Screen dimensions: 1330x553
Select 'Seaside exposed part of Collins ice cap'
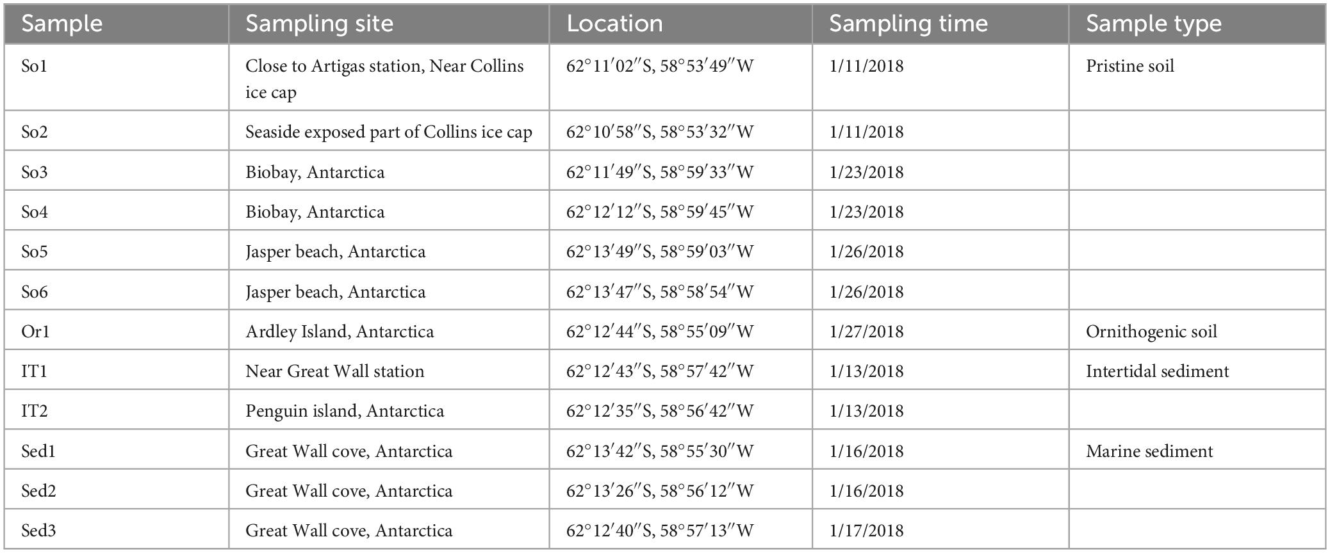click(x=389, y=131)
